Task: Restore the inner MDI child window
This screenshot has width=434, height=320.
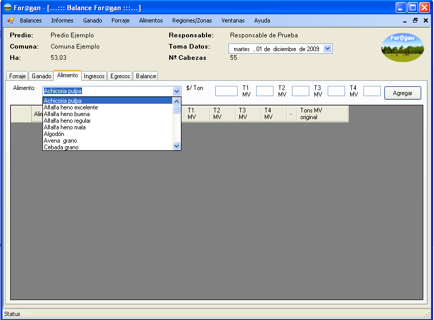Action: coord(415,21)
